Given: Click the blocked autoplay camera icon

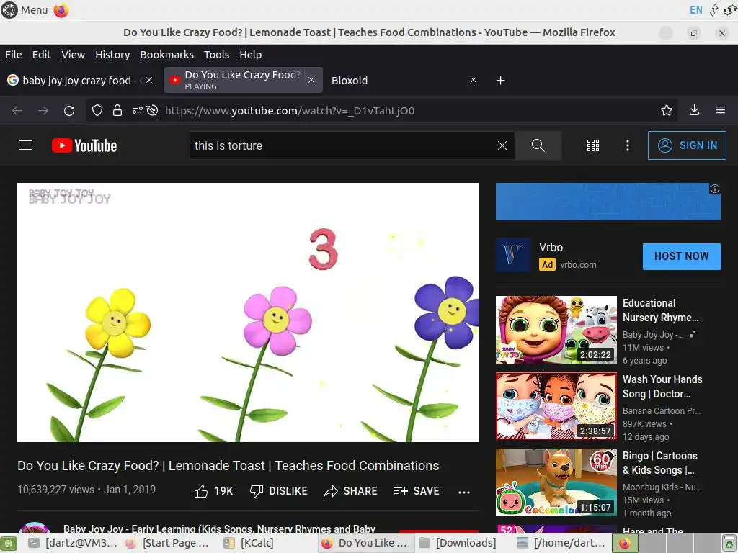Looking at the screenshot, I should click(x=152, y=110).
